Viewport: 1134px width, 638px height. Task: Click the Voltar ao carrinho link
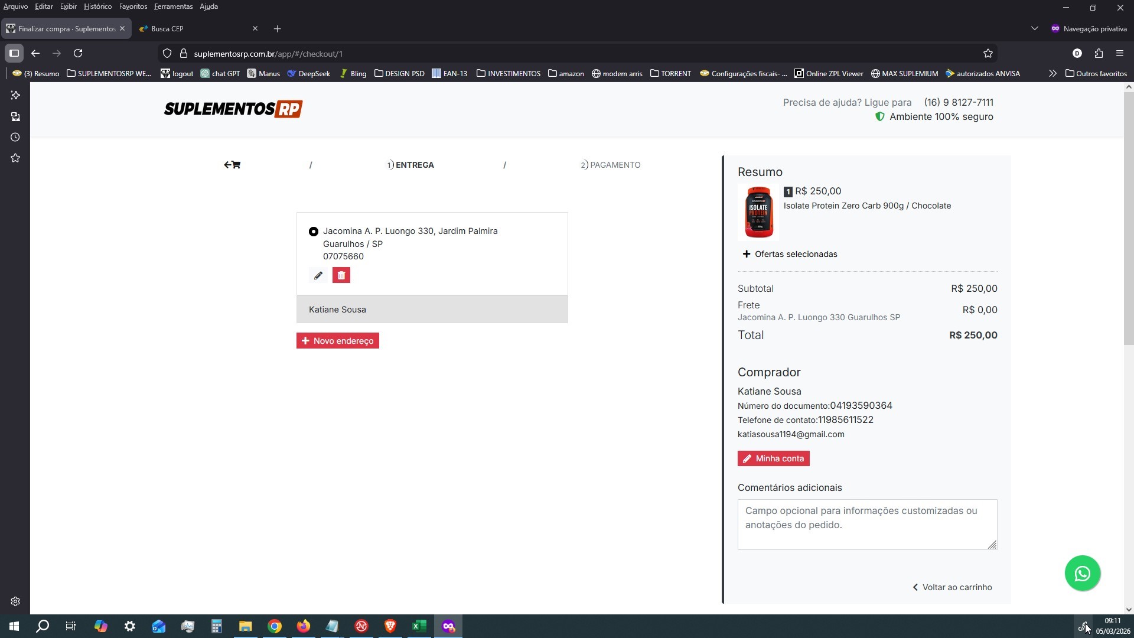click(952, 587)
